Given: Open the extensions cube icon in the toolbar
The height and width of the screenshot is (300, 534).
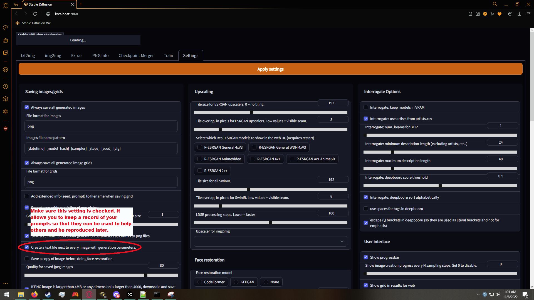Looking at the screenshot, I should coord(510,14).
